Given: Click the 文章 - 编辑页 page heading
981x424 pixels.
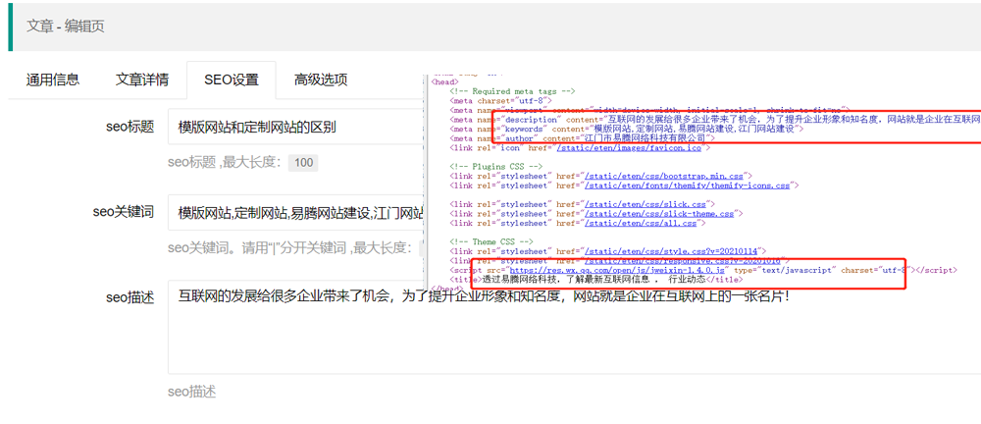Looking at the screenshot, I should (66, 26).
